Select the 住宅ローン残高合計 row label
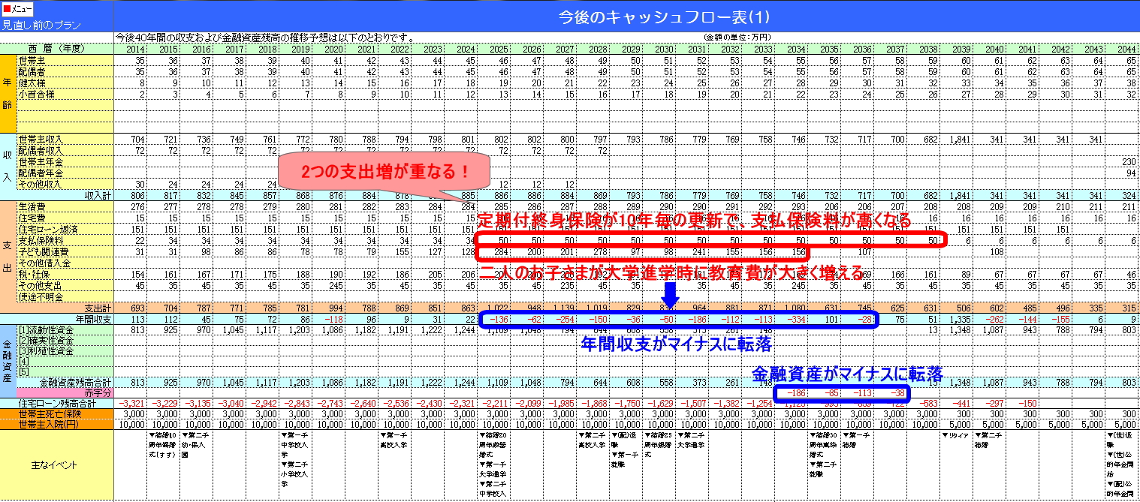The image size is (1140, 502). pyautogui.click(x=57, y=404)
